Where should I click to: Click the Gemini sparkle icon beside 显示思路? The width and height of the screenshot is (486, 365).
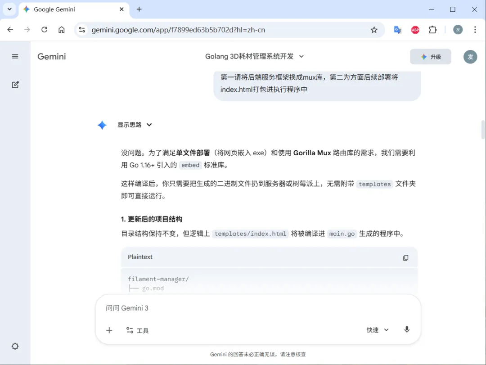[x=102, y=125]
